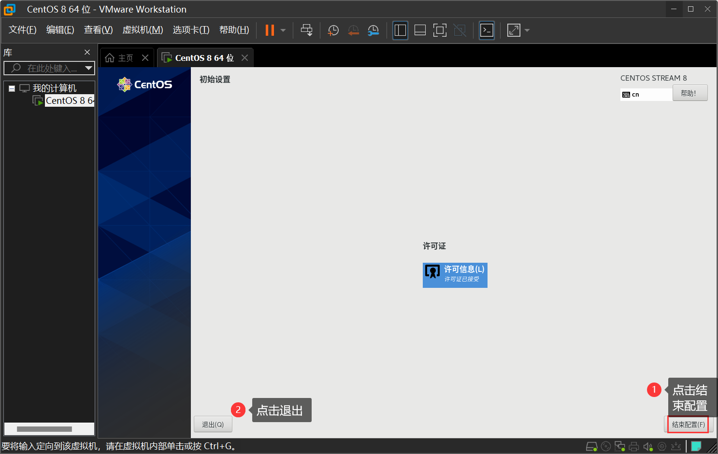Image resolution: width=718 pixels, height=454 pixels.
Task: Click the console view icon
Action: pos(487,30)
